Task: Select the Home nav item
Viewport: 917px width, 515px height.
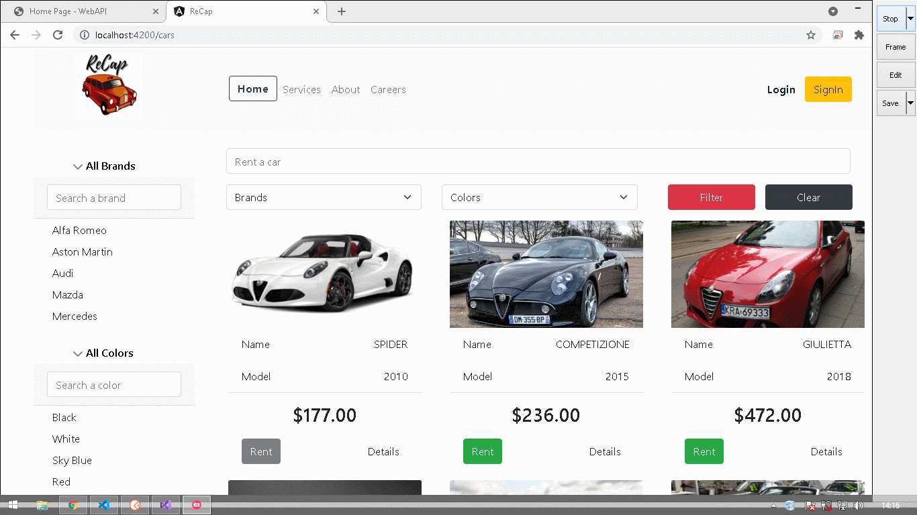Action: 253,89
